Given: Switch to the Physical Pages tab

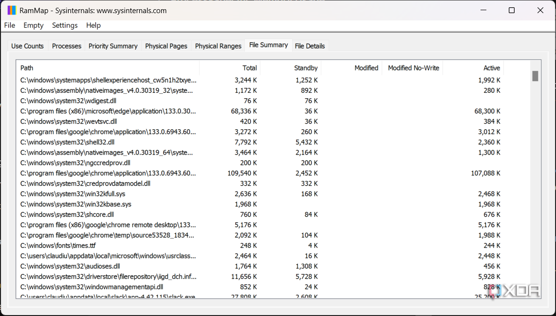Looking at the screenshot, I should click(x=166, y=46).
